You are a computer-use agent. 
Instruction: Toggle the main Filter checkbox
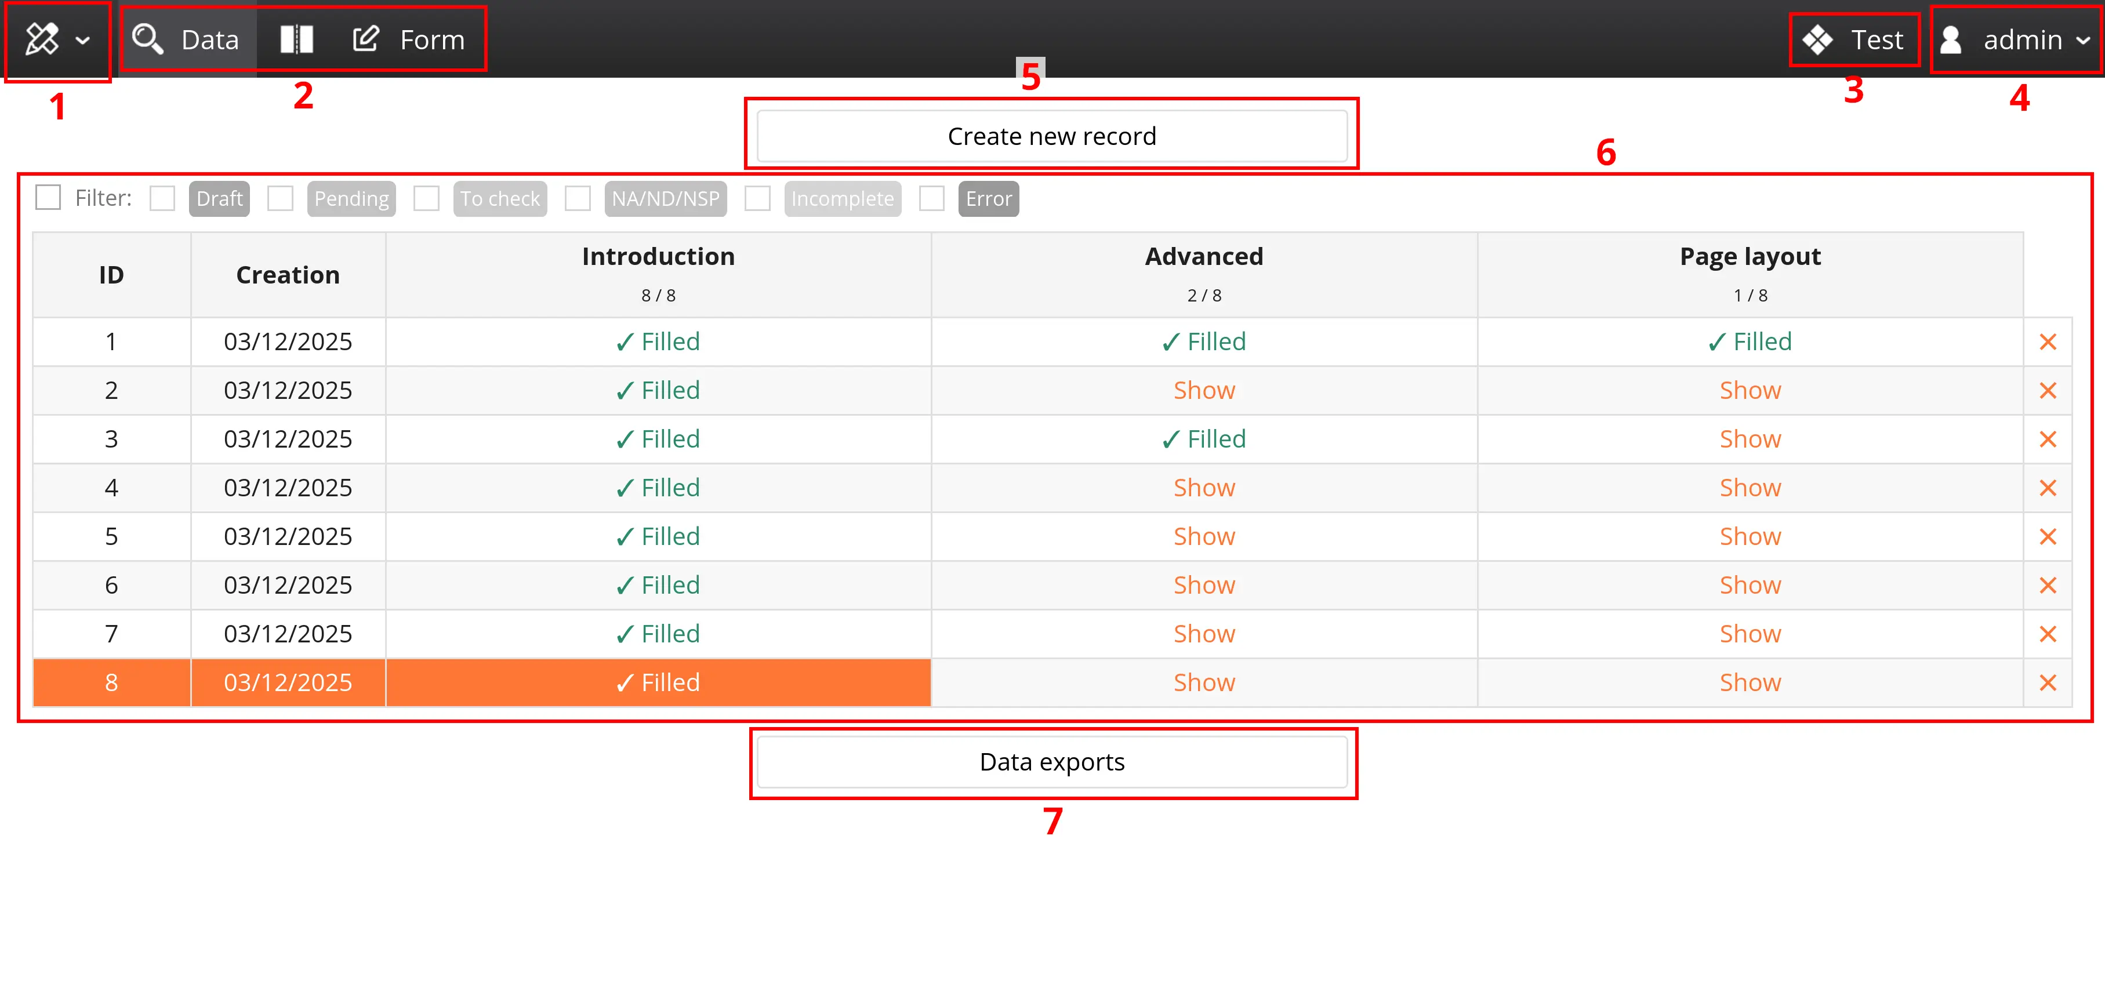pos(48,198)
